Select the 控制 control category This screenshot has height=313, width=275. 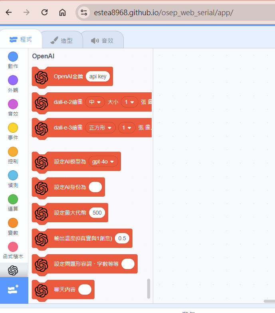click(13, 156)
